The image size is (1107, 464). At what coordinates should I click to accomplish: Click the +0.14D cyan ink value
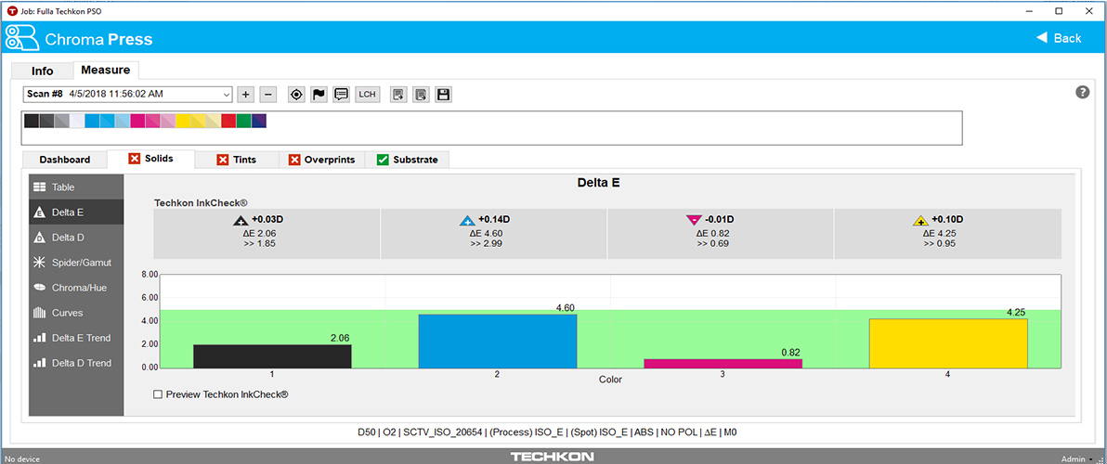(494, 219)
